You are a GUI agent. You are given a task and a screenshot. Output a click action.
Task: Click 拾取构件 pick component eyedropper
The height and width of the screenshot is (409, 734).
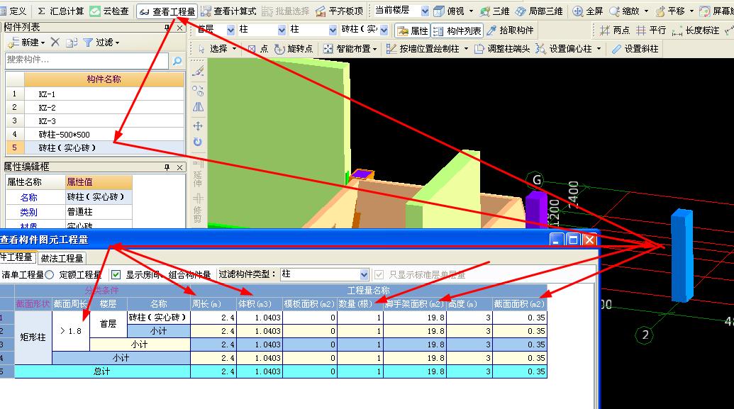tap(510, 30)
